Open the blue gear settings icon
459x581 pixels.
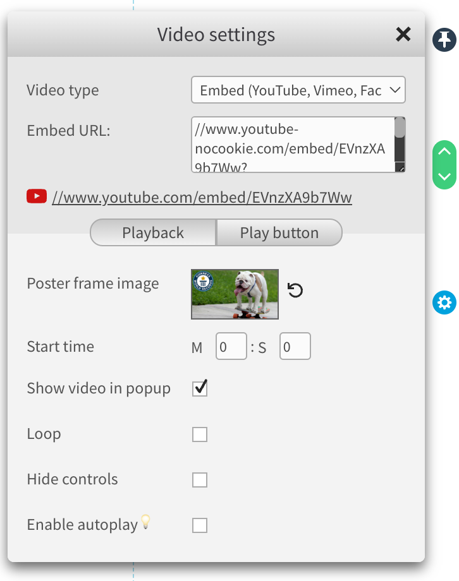coord(444,302)
